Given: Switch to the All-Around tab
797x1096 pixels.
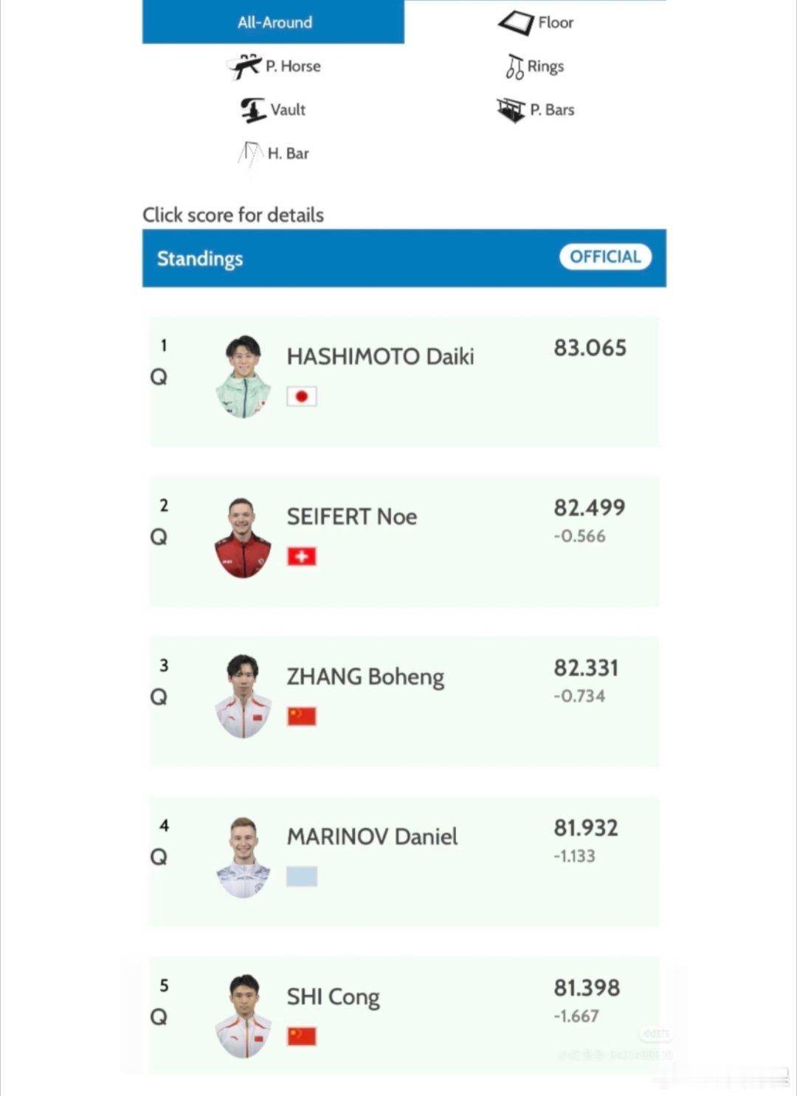Looking at the screenshot, I should click(x=274, y=22).
